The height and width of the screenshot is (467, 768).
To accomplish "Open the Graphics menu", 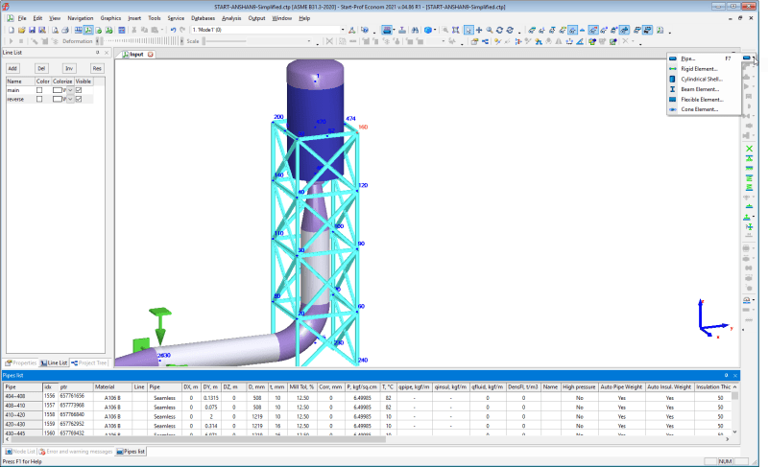I will click(x=110, y=18).
